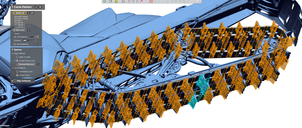Click the No. Of Instances value field
This screenshot has width=302, height=128.
pyautogui.click(x=33, y=37)
